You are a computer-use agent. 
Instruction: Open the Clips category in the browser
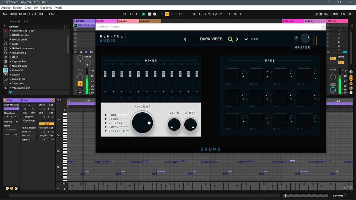pyautogui.click(x=5, y=75)
